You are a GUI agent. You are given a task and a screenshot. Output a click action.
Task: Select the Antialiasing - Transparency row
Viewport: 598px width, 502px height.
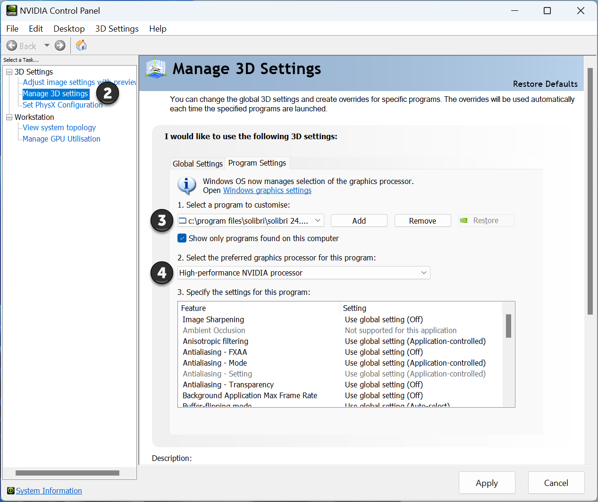(x=340, y=385)
